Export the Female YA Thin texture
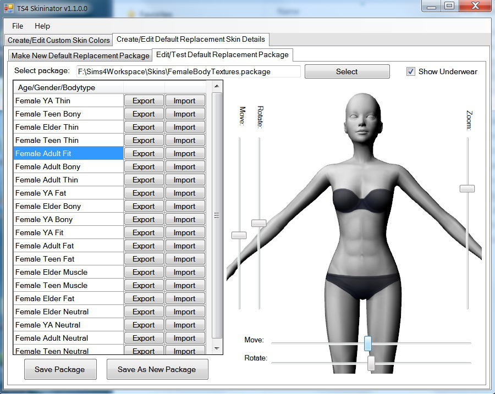Image resolution: width=495 pixels, height=394 pixels. tap(144, 101)
